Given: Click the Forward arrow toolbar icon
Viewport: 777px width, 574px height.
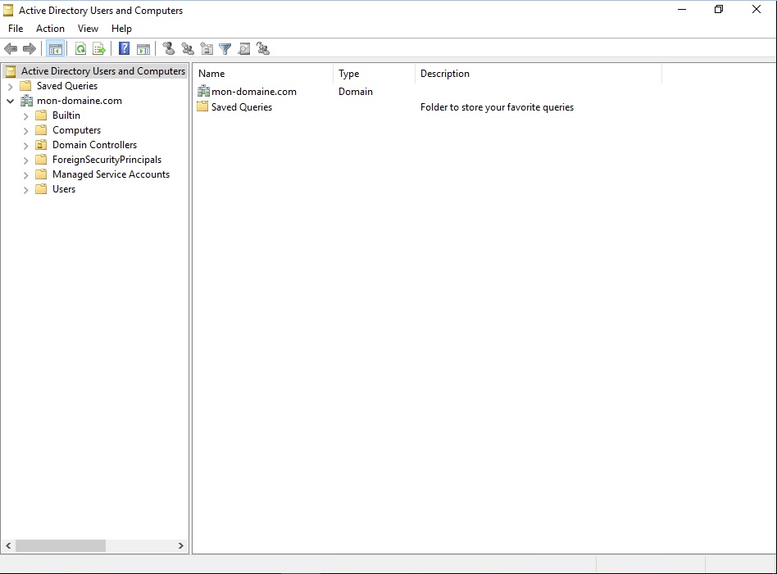Looking at the screenshot, I should (30, 48).
